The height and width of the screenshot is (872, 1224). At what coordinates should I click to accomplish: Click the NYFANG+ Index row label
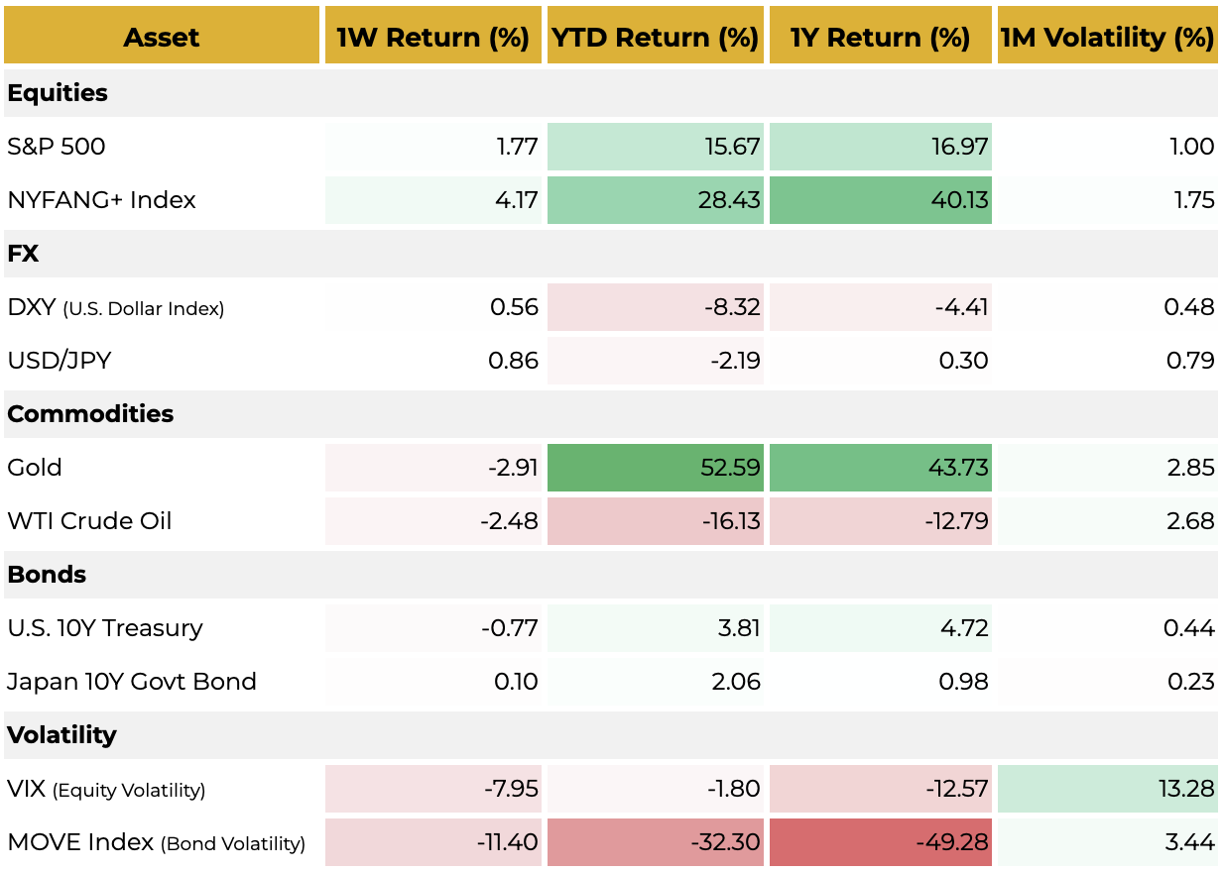coord(101,200)
